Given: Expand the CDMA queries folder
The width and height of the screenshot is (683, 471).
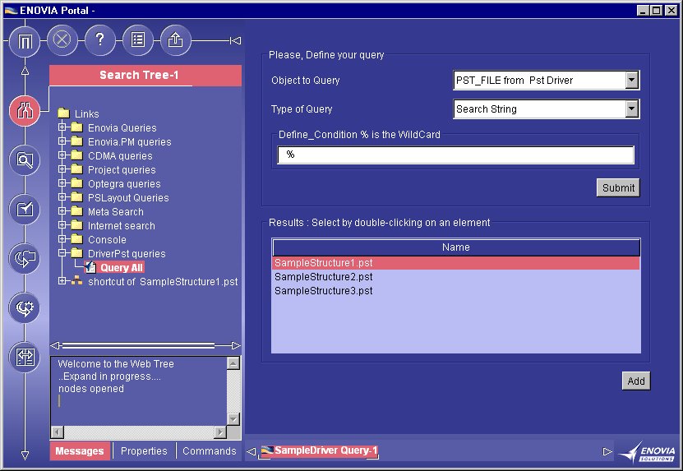Looking at the screenshot, I should (x=62, y=155).
